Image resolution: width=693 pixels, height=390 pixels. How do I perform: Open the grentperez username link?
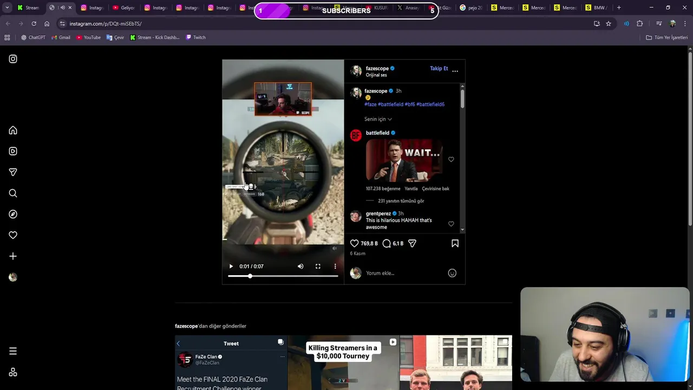point(378,213)
